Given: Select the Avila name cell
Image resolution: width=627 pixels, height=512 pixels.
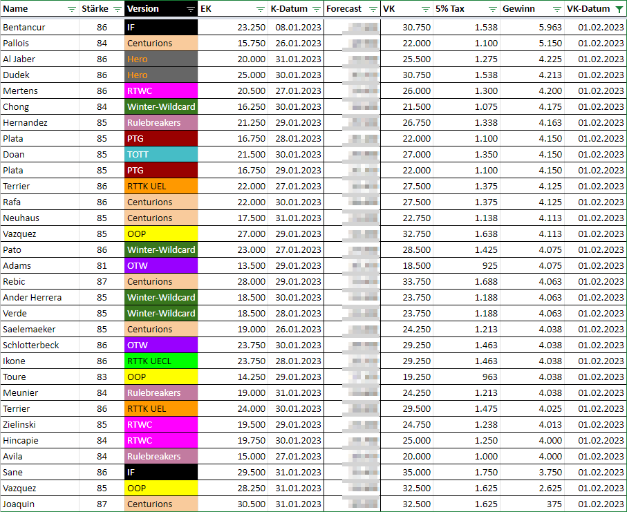Looking at the screenshot, I should click(x=39, y=457).
